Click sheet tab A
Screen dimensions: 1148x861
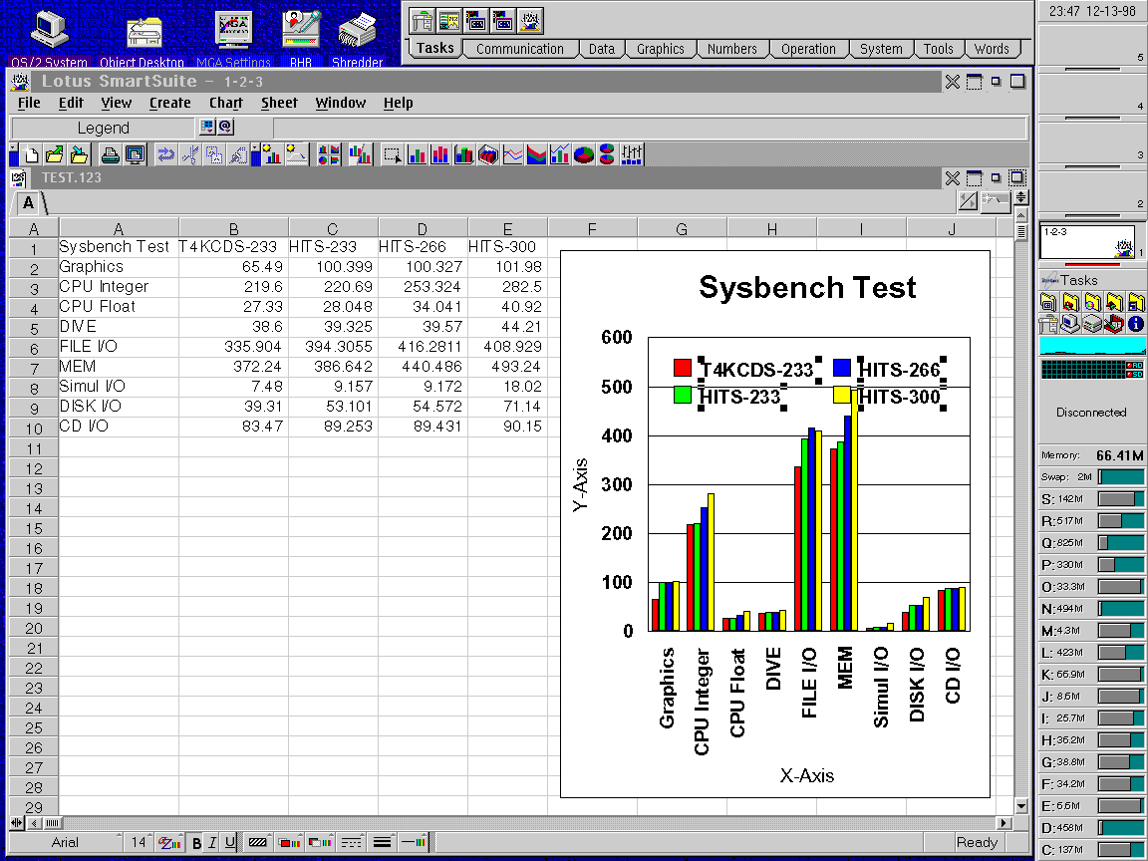(x=28, y=203)
